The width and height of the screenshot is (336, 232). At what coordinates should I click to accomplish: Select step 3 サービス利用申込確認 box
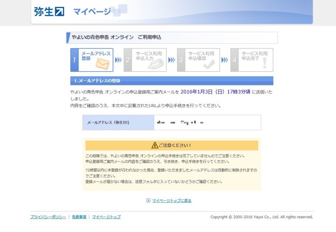pyautogui.click(x=198, y=60)
